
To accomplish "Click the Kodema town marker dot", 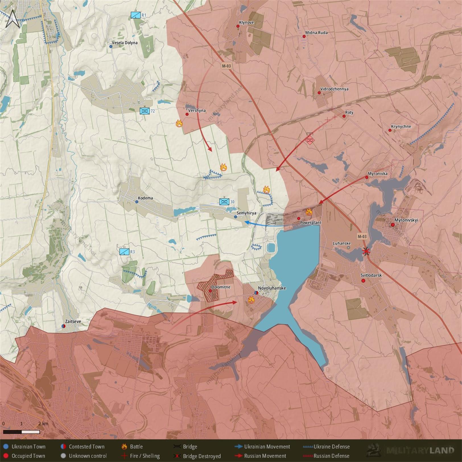I will pyautogui.click(x=137, y=202).
